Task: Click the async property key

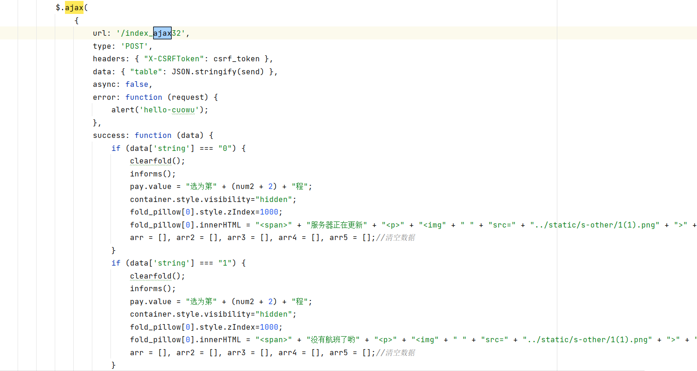Action: pyautogui.click(x=104, y=85)
